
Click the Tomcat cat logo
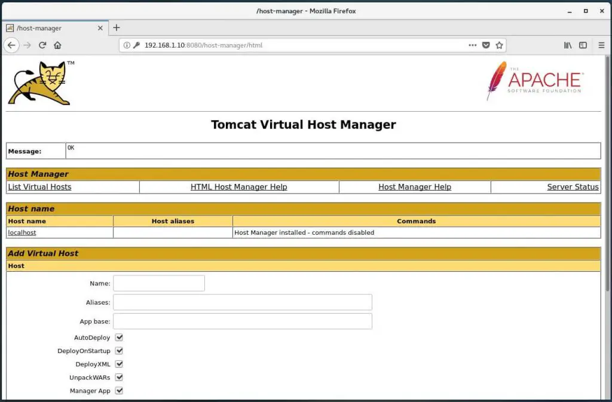pos(41,82)
